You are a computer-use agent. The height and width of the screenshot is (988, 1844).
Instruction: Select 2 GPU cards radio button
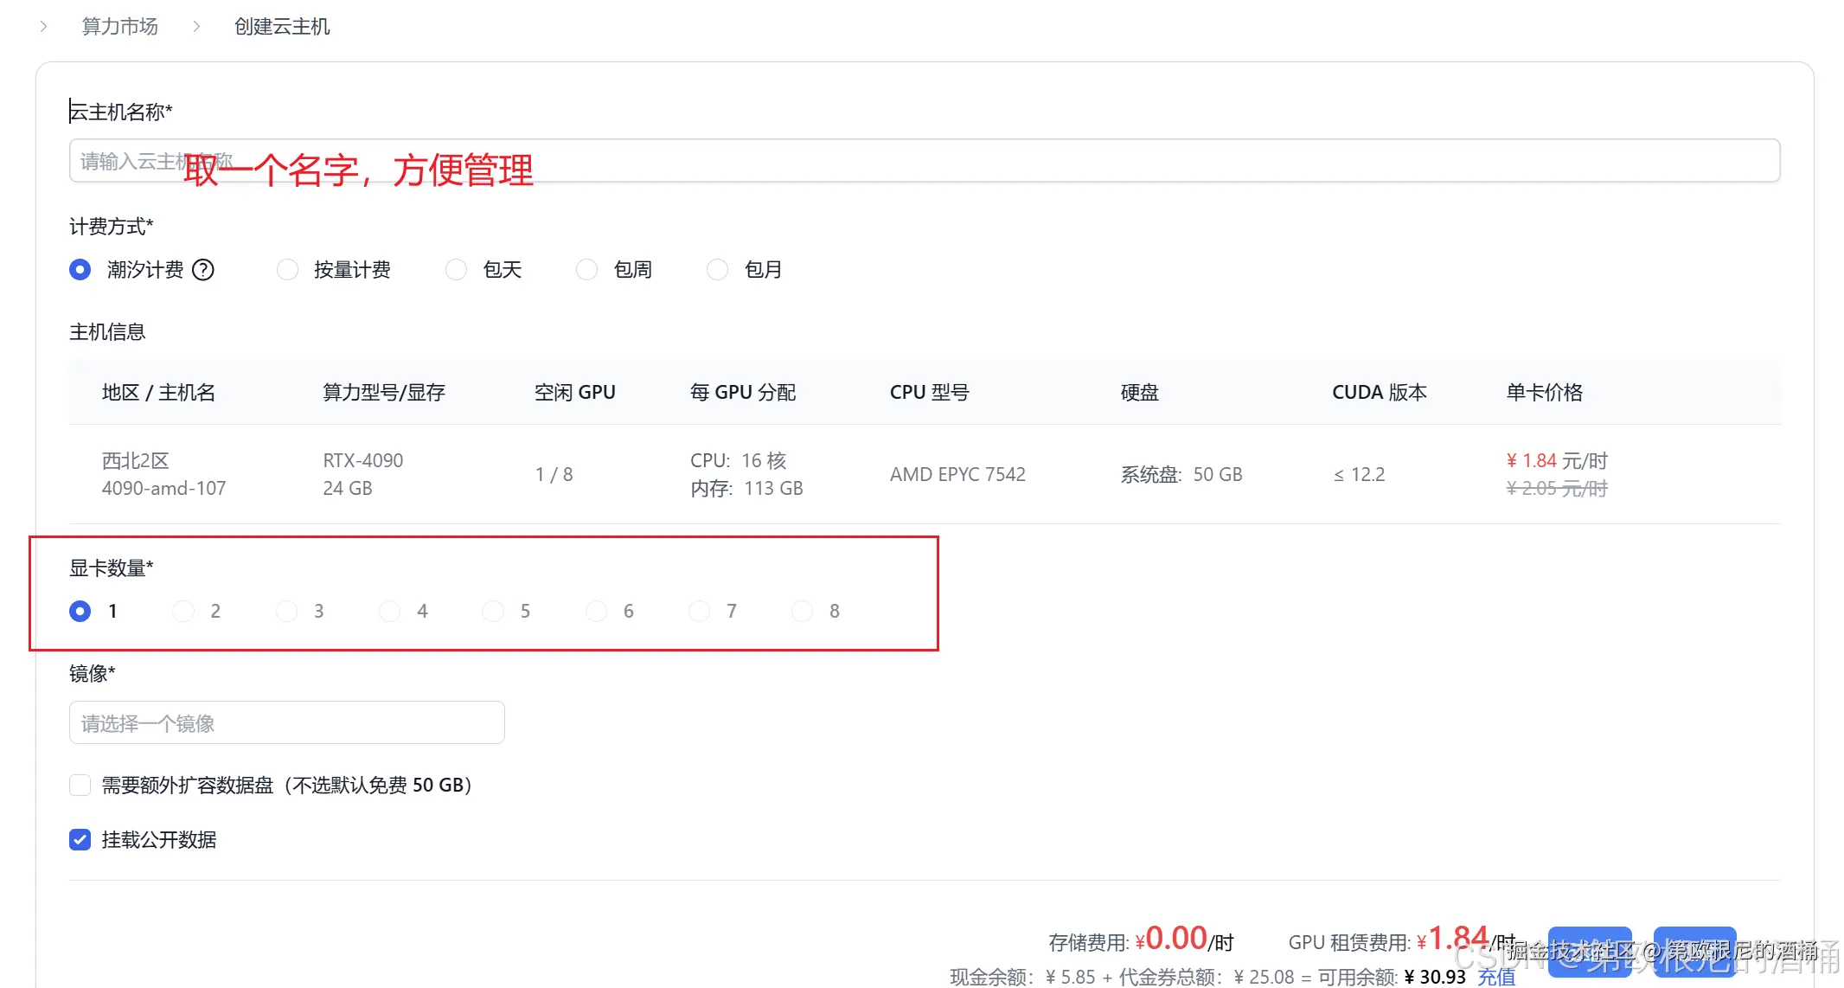tap(183, 612)
